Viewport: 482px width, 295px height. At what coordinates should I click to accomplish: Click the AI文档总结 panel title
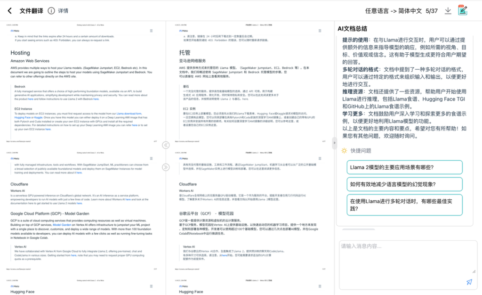pyautogui.click(x=352, y=29)
